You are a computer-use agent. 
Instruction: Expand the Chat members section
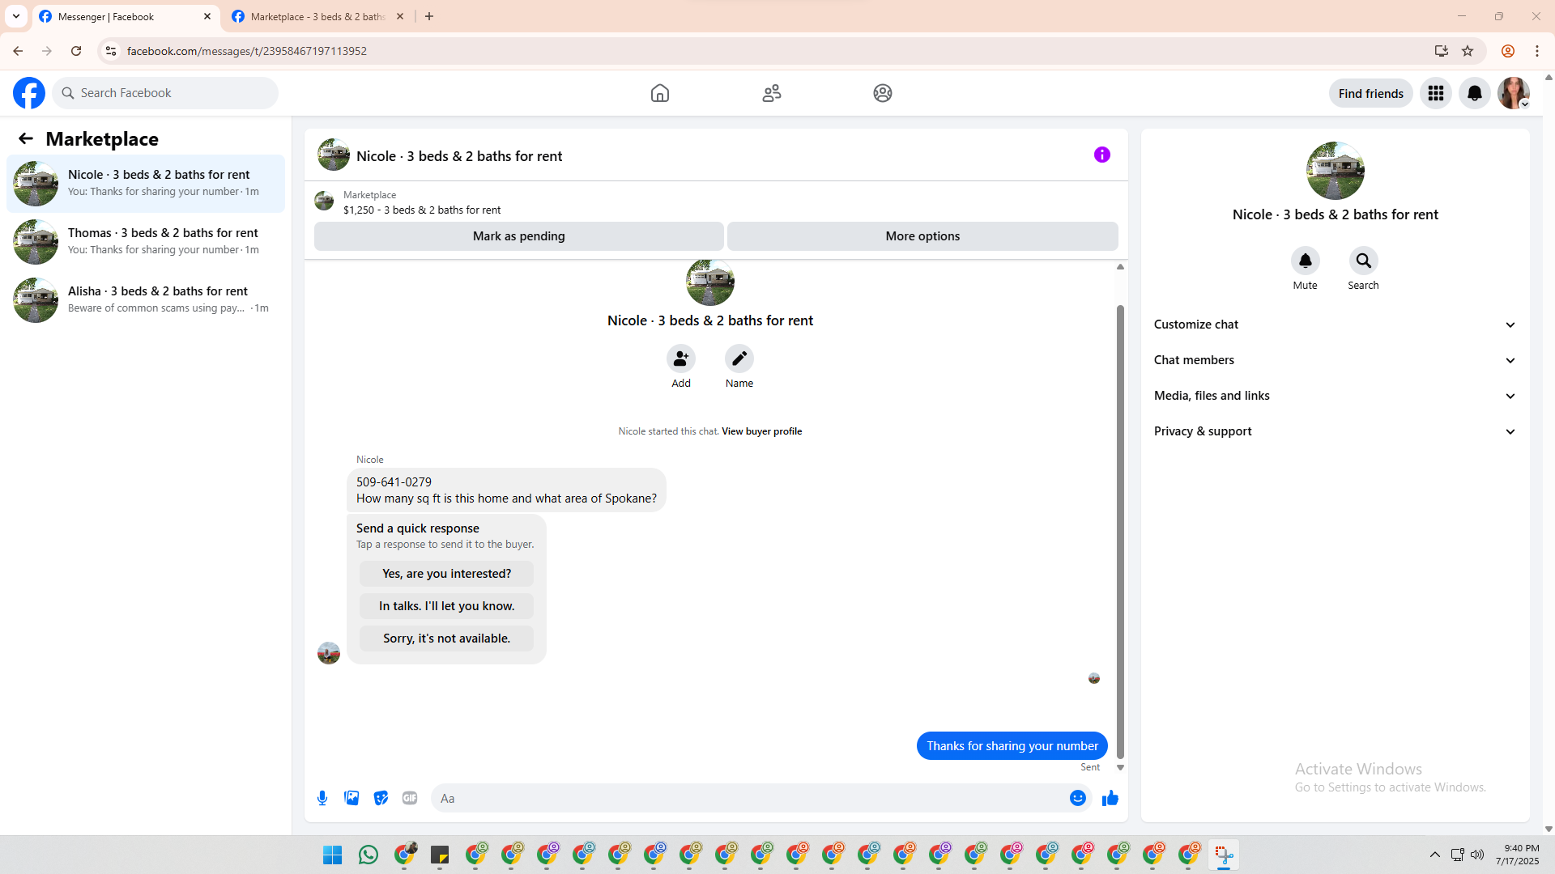(x=1336, y=360)
